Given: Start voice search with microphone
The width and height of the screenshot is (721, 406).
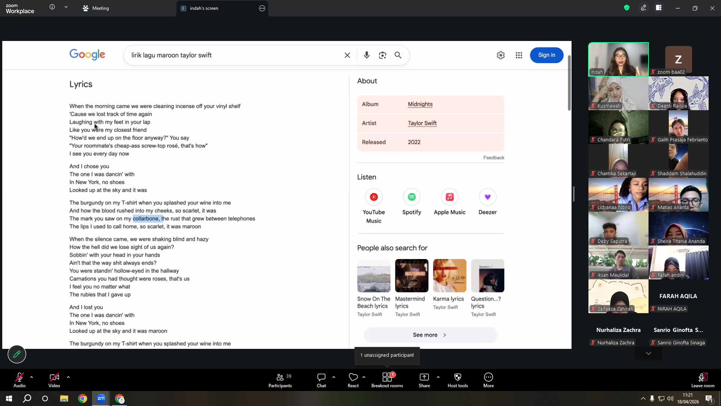Looking at the screenshot, I should point(367,55).
